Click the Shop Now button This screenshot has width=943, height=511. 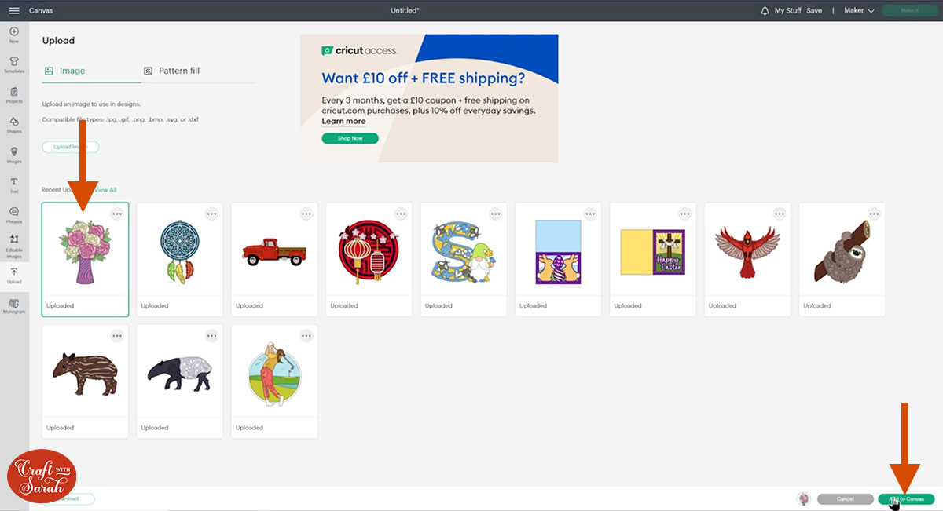(350, 138)
